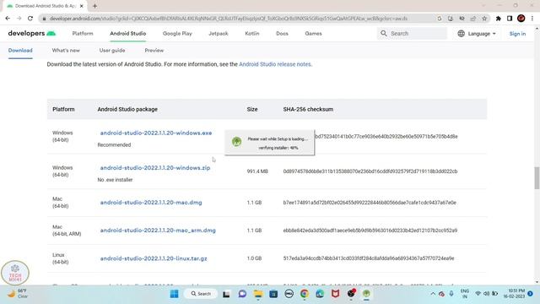Close the Download Android Studio tab
Viewport: 540px width, 304px height.
click(x=82, y=6)
